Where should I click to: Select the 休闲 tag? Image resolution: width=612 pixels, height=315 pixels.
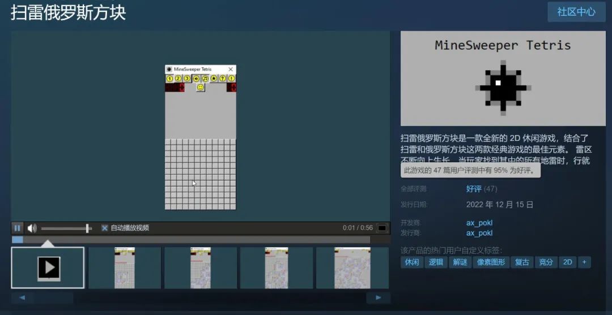[412, 262]
